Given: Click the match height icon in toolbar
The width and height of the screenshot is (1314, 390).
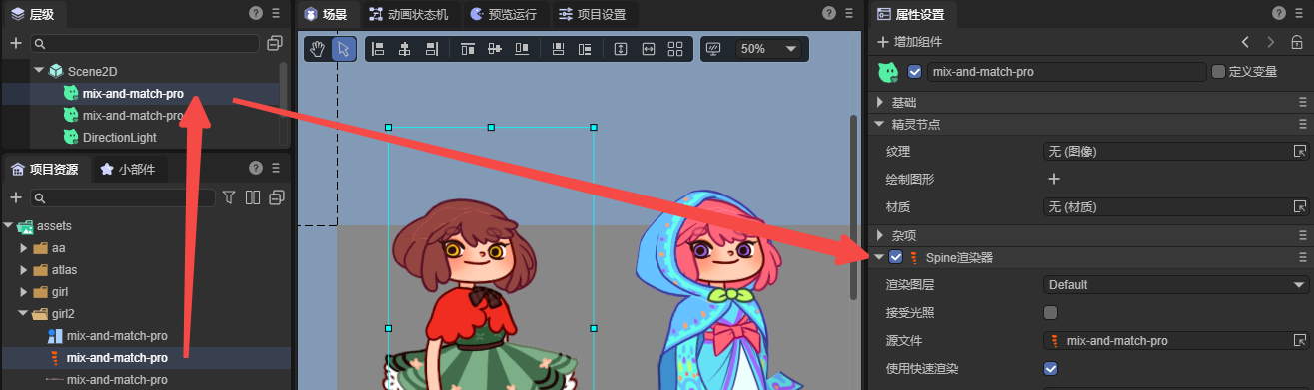Looking at the screenshot, I should (621, 49).
